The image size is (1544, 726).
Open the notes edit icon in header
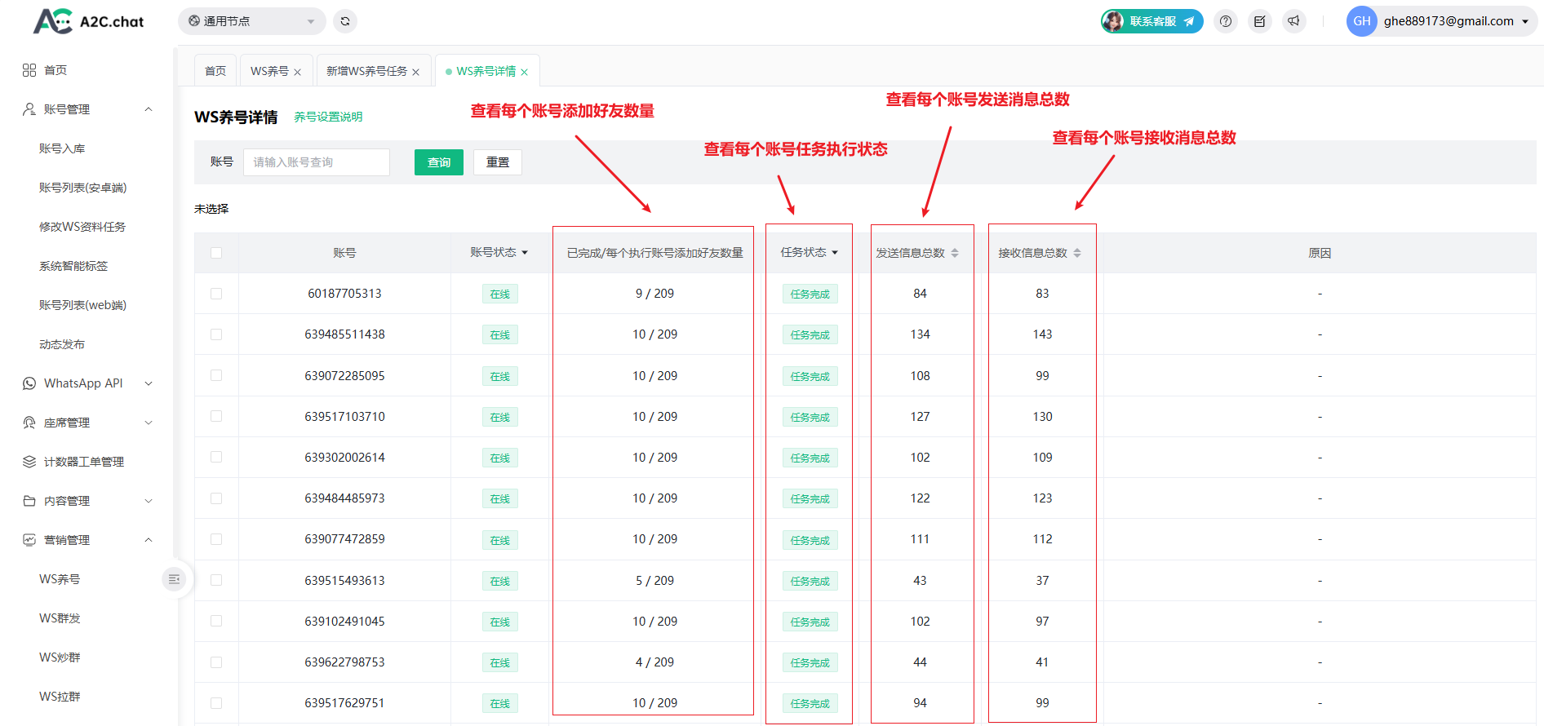pos(1259,21)
